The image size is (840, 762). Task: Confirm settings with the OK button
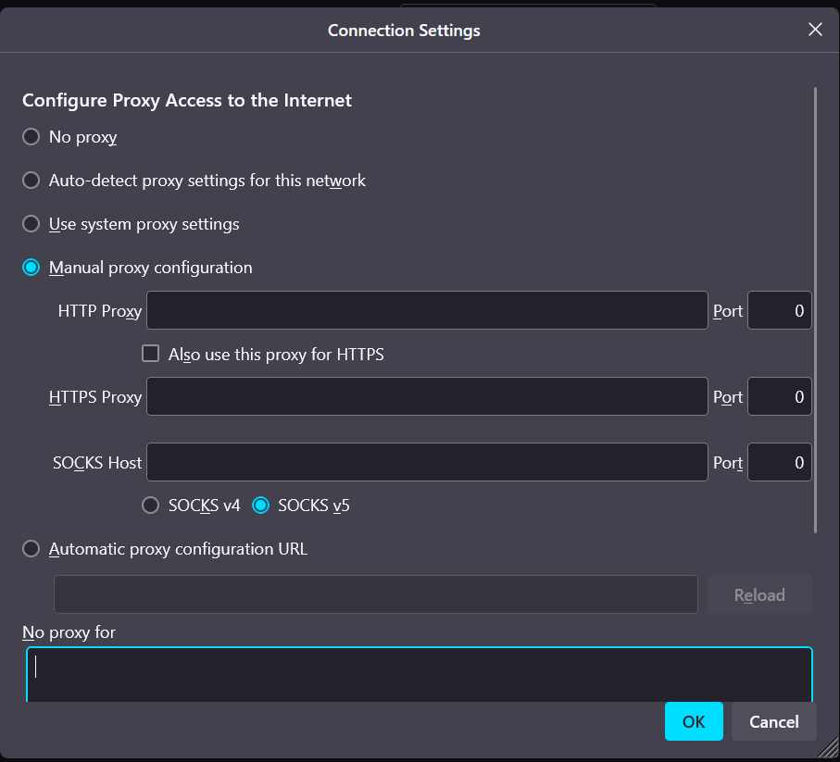tap(694, 721)
